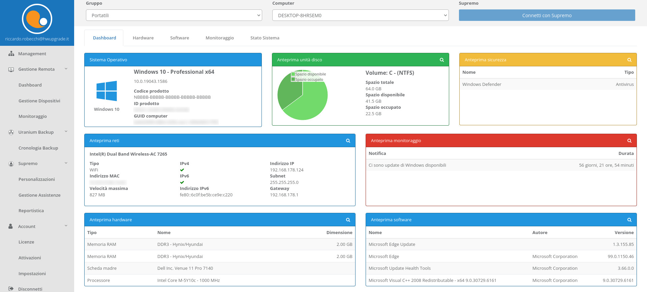This screenshot has height=292, width=647.
Task: Open disk details via magnifier icon
Action: pyautogui.click(x=442, y=60)
